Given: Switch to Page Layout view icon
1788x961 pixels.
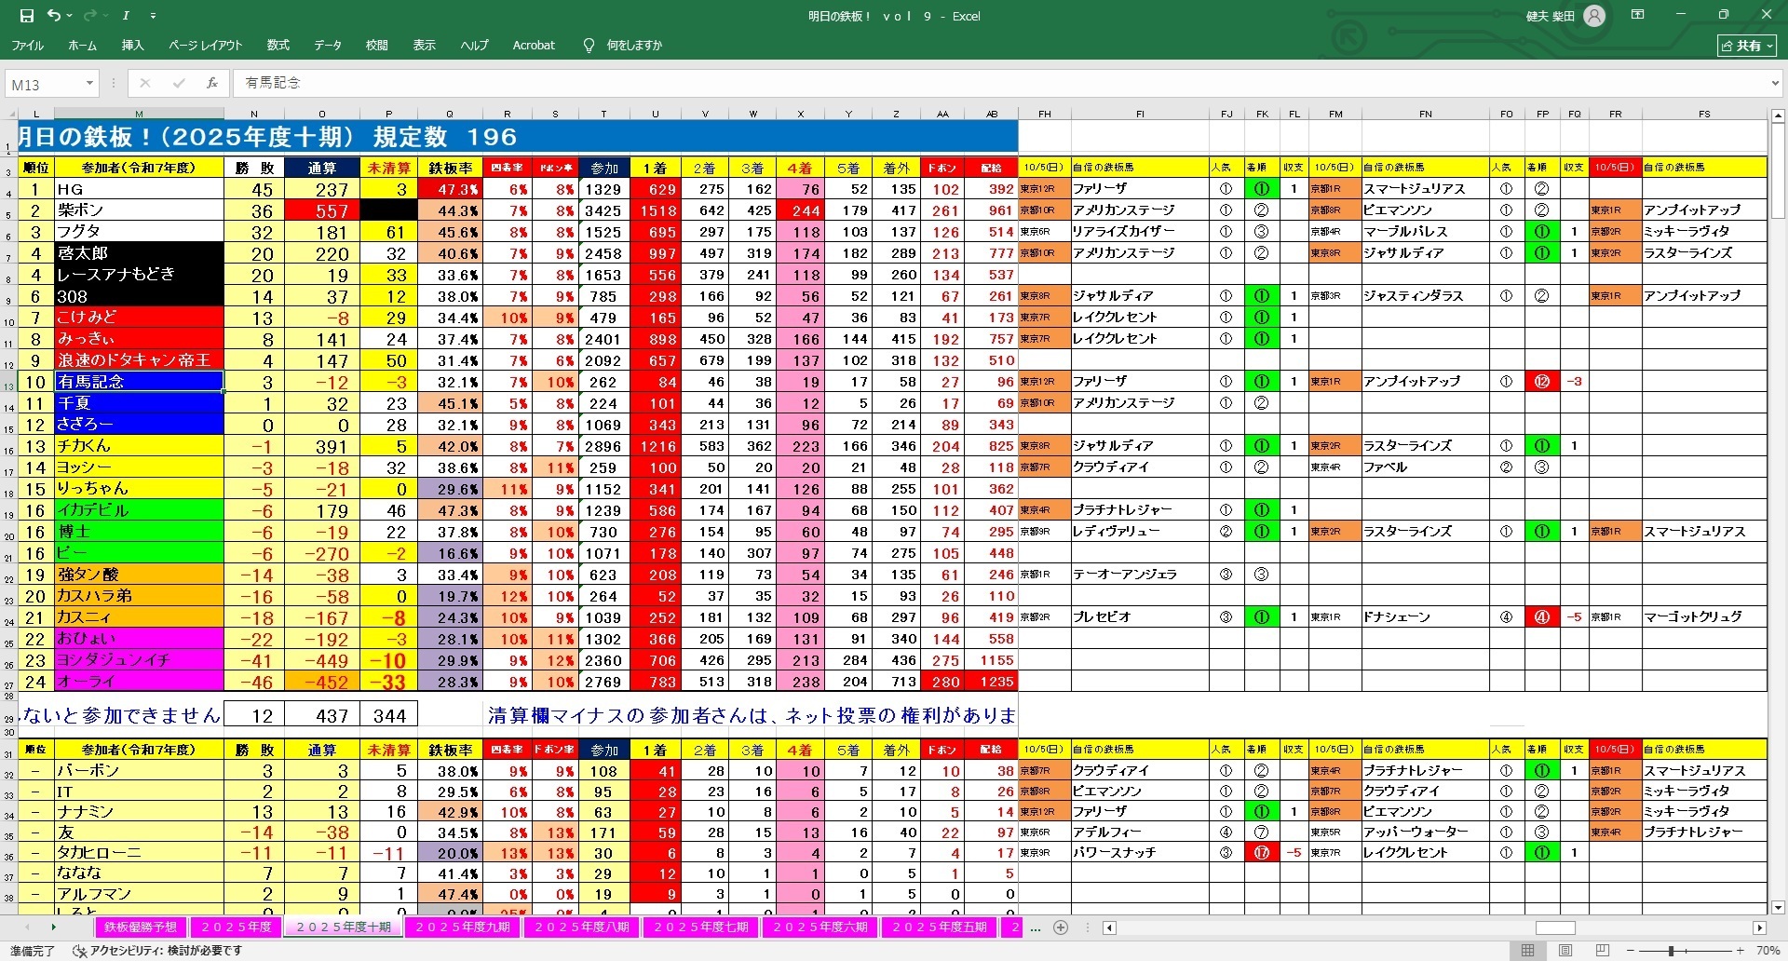Looking at the screenshot, I should click(x=1565, y=951).
